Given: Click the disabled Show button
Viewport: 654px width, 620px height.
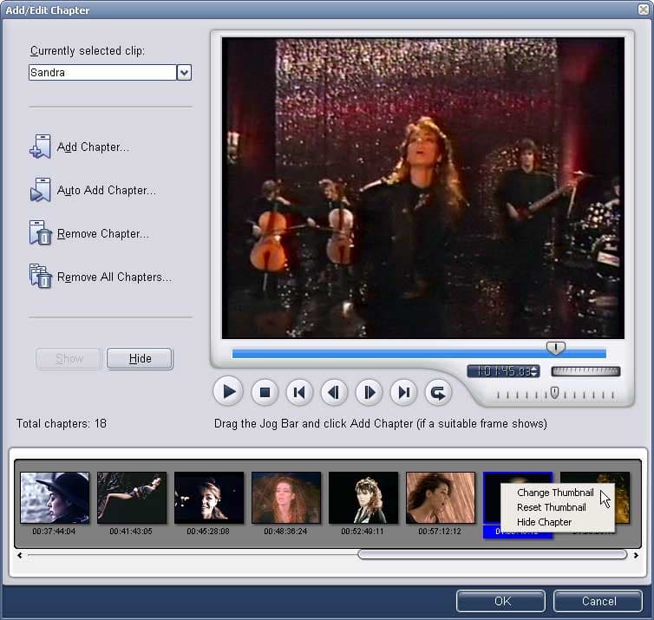Looking at the screenshot, I should [x=69, y=359].
